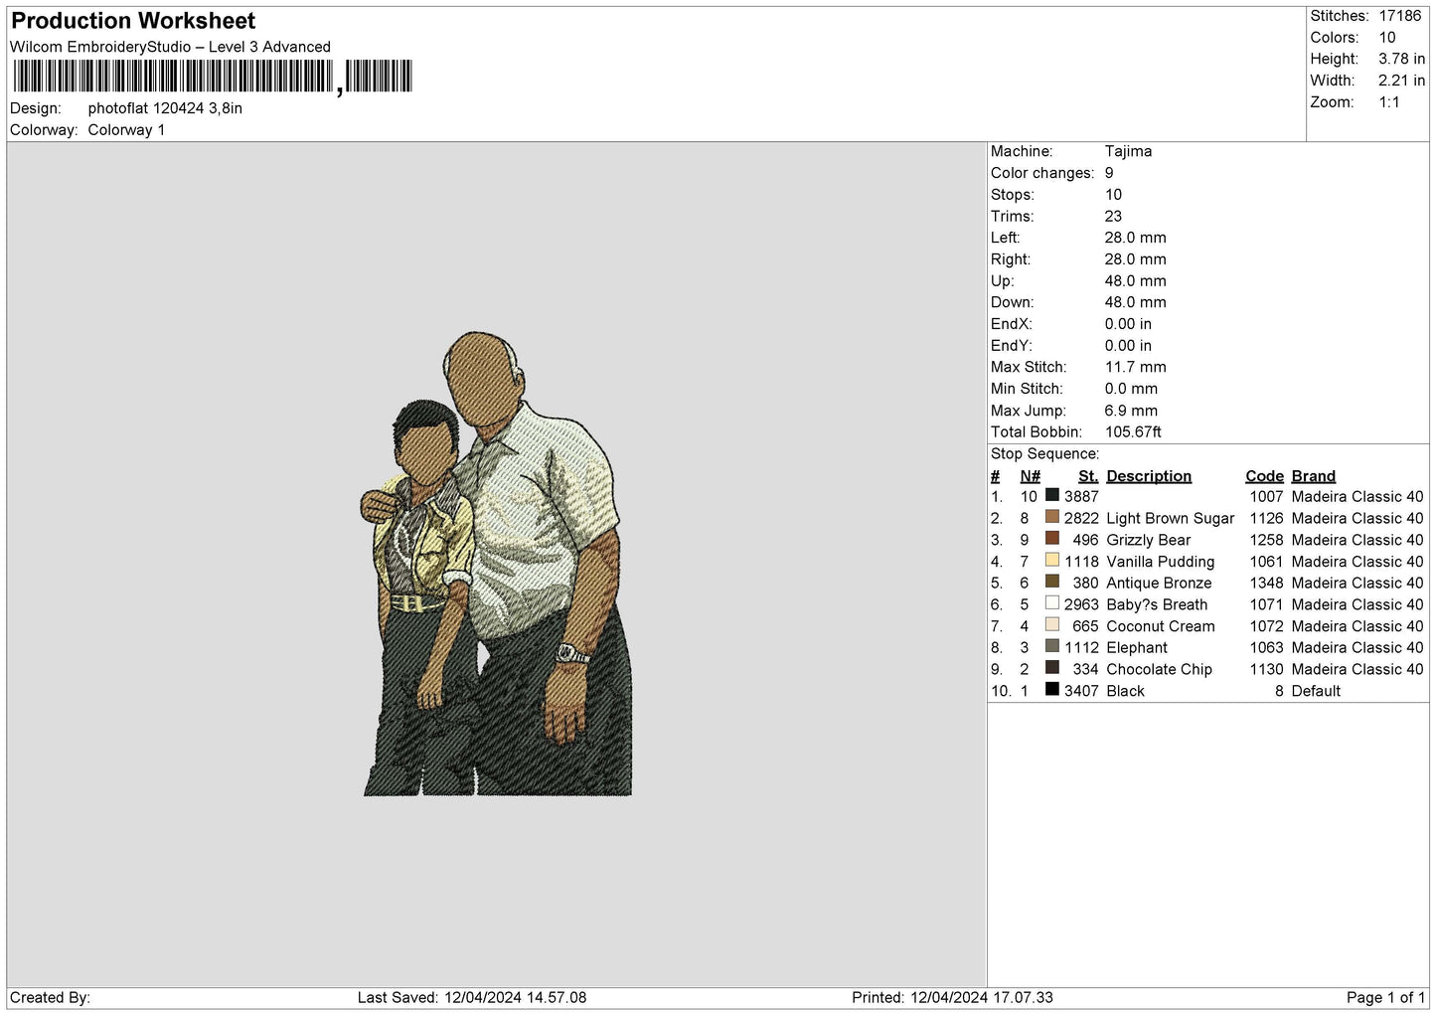Click the Max Jump value 6.9 mm
Image resolution: width=1436 pixels, height=1015 pixels.
click(x=1131, y=411)
